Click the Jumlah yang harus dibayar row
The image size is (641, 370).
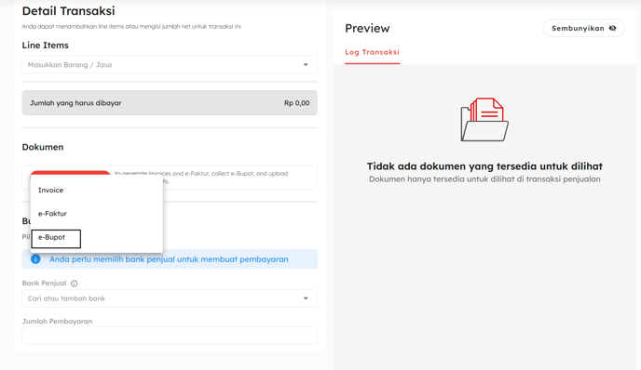tap(170, 103)
